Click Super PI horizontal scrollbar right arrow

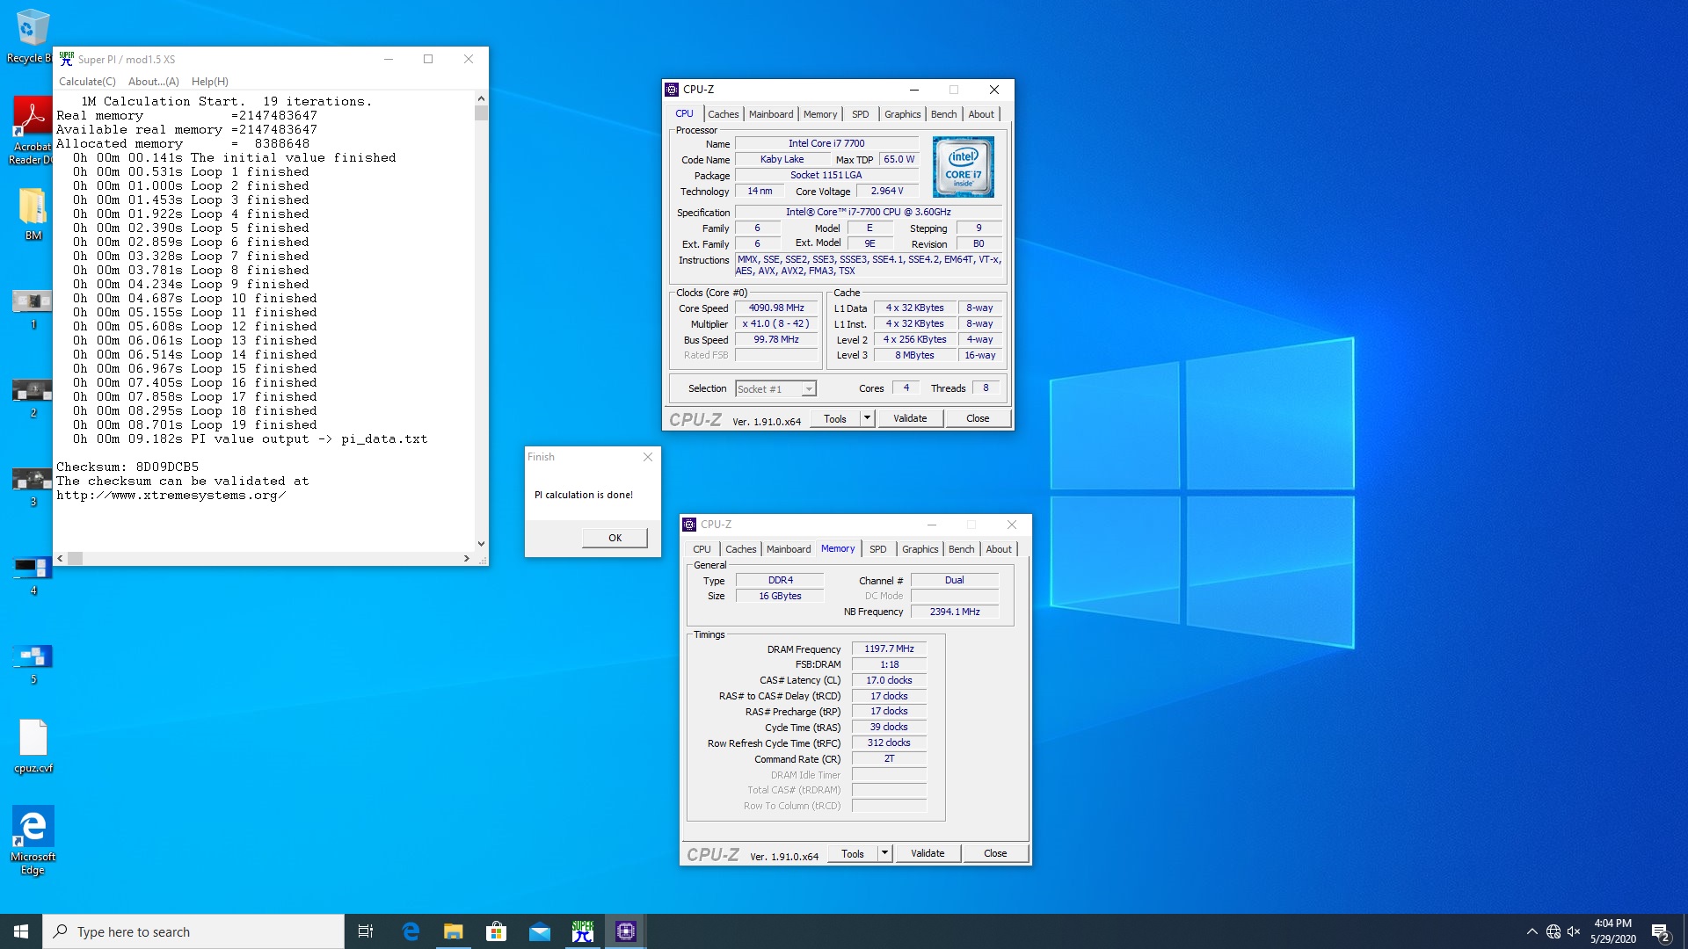[x=466, y=558]
